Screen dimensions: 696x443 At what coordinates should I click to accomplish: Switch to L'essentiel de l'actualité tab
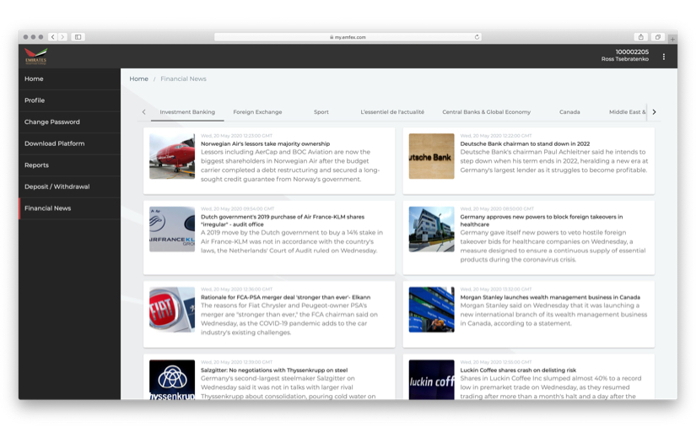tap(392, 112)
